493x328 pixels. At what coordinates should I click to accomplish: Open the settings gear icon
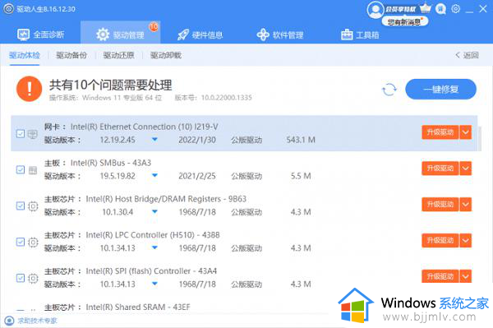click(x=455, y=8)
